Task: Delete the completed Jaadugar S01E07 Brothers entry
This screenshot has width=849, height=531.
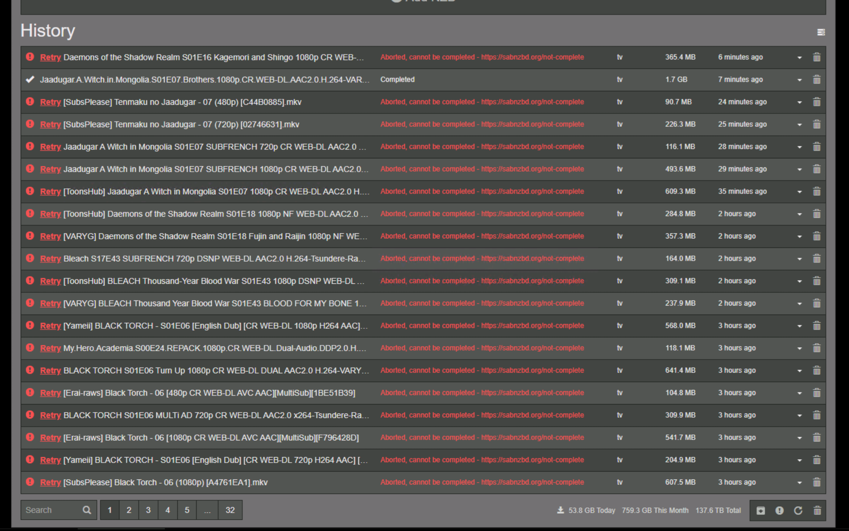Action: pyautogui.click(x=817, y=80)
